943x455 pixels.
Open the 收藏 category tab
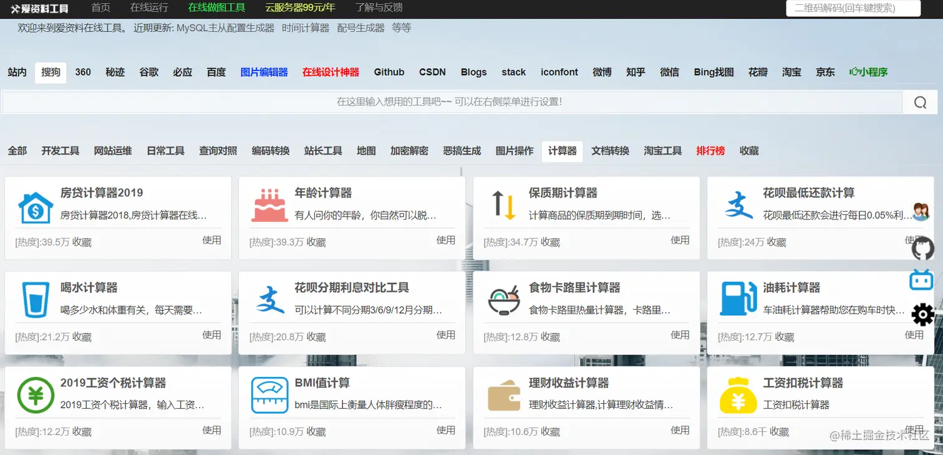[x=749, y=151]
